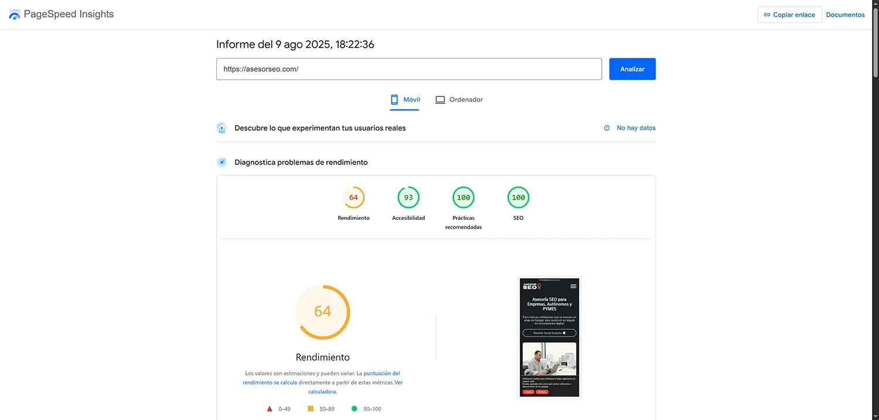Viewport: 879px width, 420px height.
Task: Click the Ordenador desktop computer icon
Action: click(x=439, y=99)
